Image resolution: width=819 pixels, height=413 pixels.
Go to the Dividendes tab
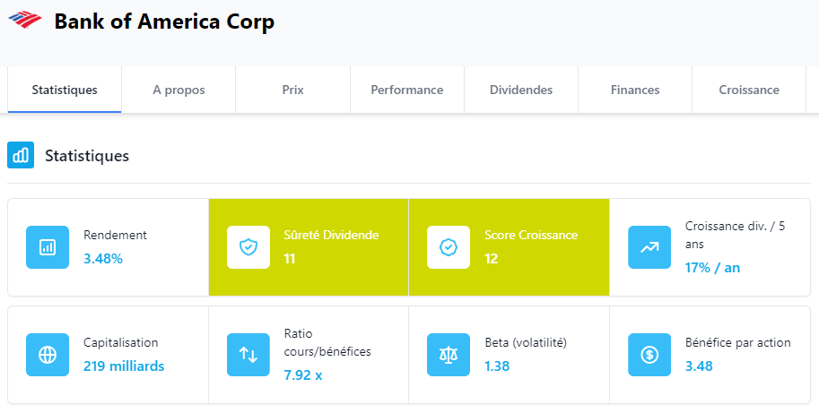point(521,90)
